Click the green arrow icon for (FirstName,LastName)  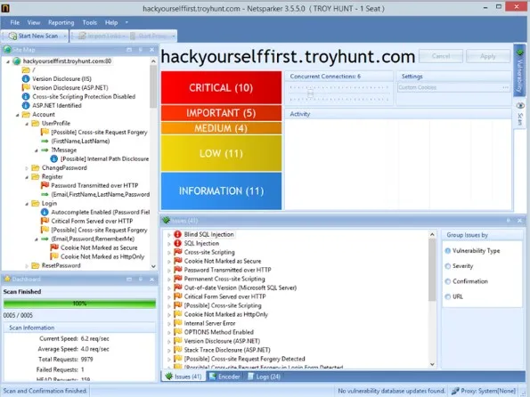[x=45, y=141]
